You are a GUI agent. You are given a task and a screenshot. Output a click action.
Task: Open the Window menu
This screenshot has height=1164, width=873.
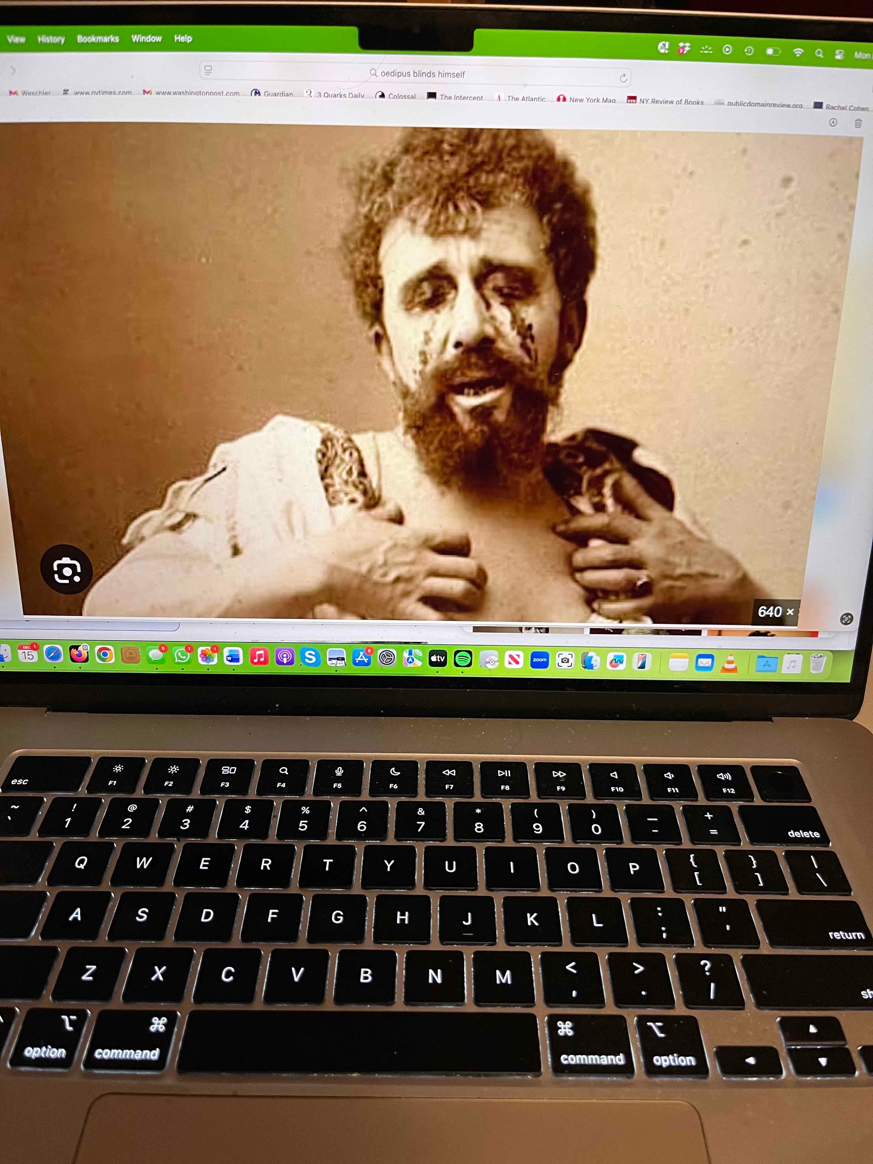[146, 38]
